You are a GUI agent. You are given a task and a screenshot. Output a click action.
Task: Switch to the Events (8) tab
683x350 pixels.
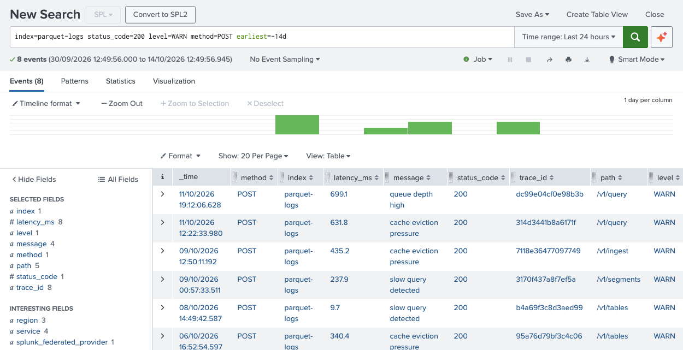[x=27, y=81]
